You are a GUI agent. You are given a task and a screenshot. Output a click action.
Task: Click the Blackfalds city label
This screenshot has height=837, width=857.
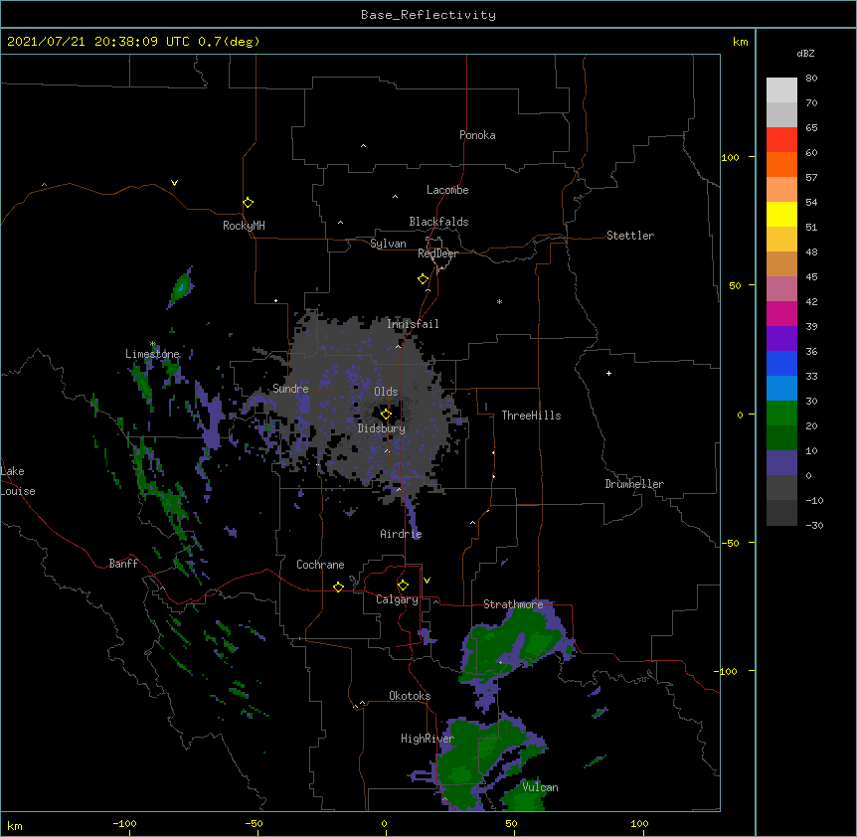pyautogui.click(x=438, y=222)
